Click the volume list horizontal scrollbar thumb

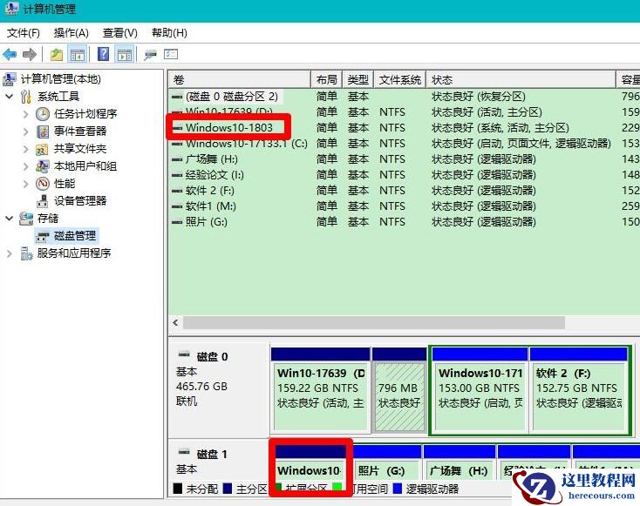point(374,322)
